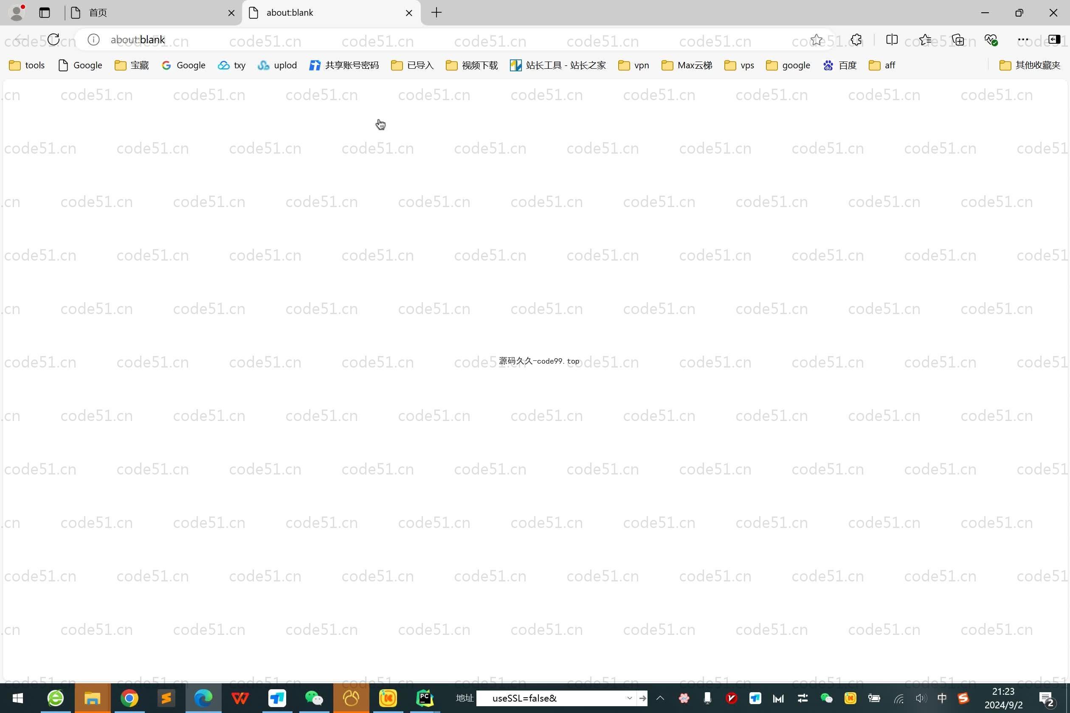The width and height of the screenshot is (1070, 713).
Task: Toggle split screen view icon
Action: point(892,39)
